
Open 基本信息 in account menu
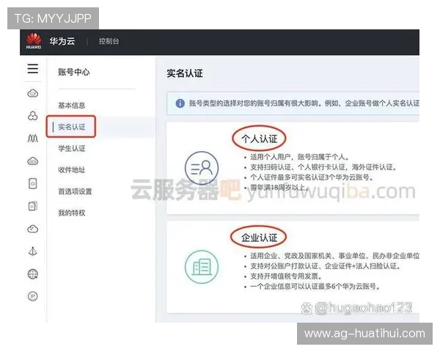point(72,106)
